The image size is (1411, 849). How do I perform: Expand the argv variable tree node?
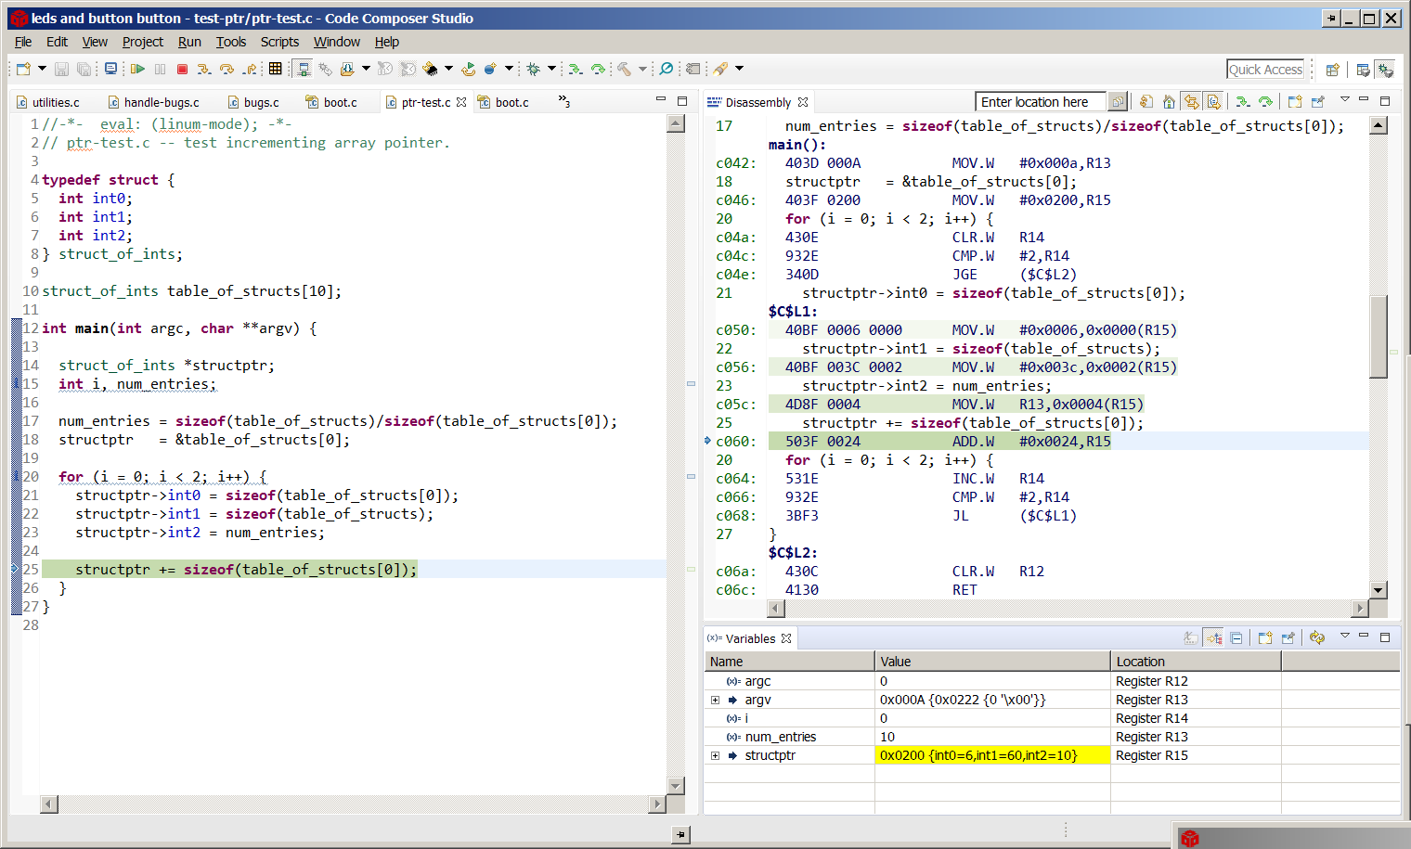click(x=715, y=700)
